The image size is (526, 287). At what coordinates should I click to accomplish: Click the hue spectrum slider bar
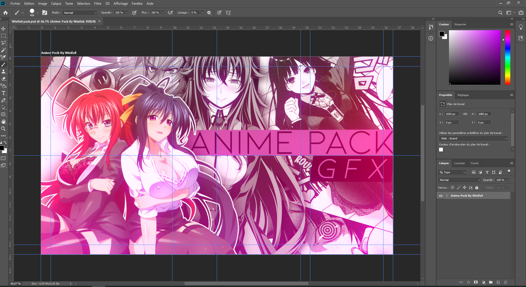coord(508,57)
